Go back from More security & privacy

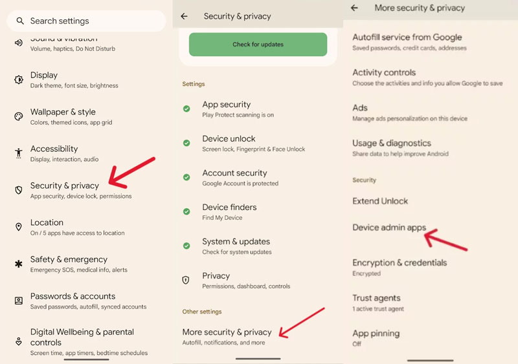pos(354,8)
